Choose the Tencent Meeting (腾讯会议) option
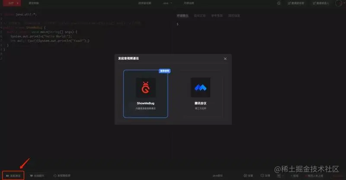Screen dimensions: 346x180 click(200, 94)
